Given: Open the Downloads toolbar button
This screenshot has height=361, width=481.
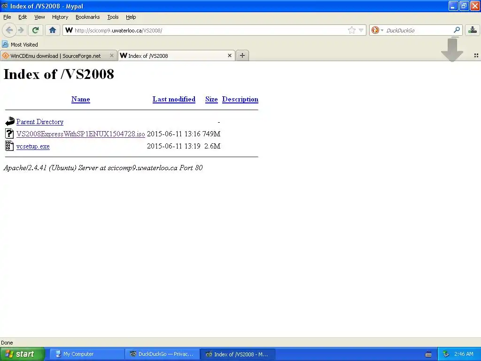Looking at the screenshot, I should tap(473, 30).
